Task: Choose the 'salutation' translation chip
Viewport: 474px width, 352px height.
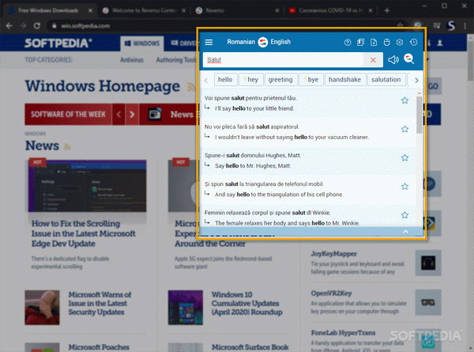Action: [386, 80]
